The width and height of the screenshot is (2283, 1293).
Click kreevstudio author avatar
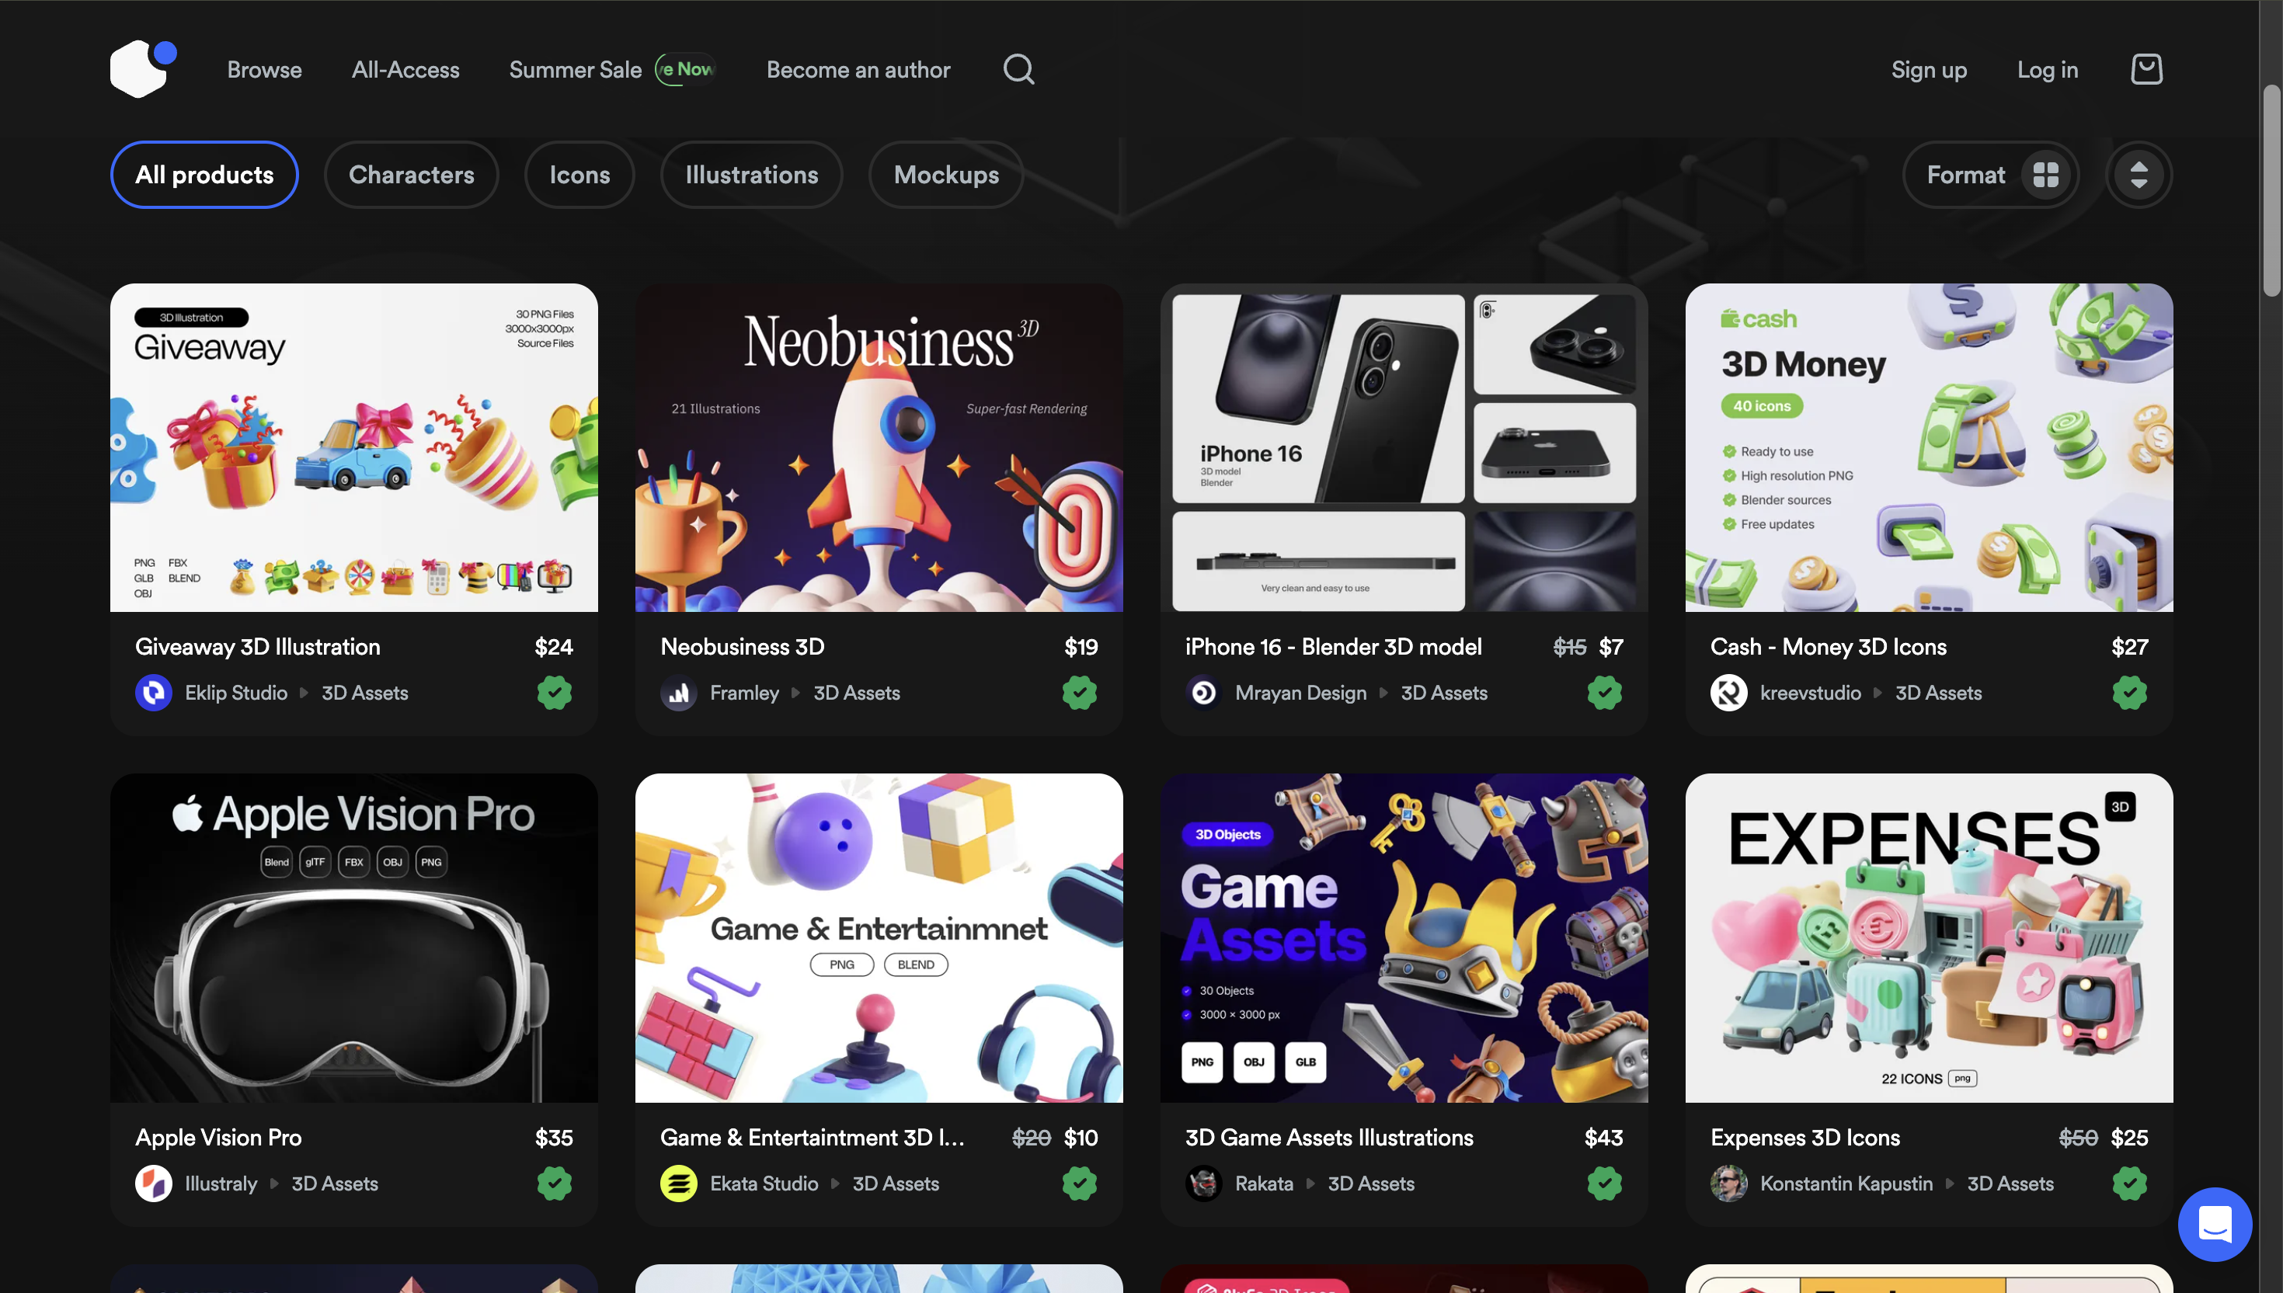click(x=1728, y=693)
